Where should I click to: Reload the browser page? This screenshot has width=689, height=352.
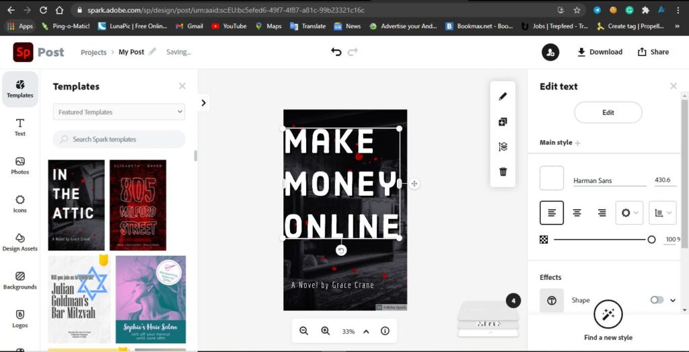(x=43, y=9)
